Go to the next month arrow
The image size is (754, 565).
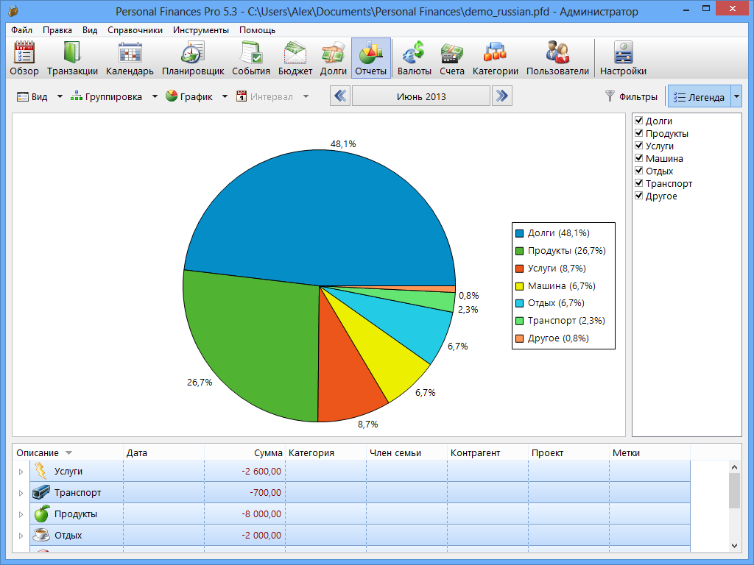[x=502, y=96]
